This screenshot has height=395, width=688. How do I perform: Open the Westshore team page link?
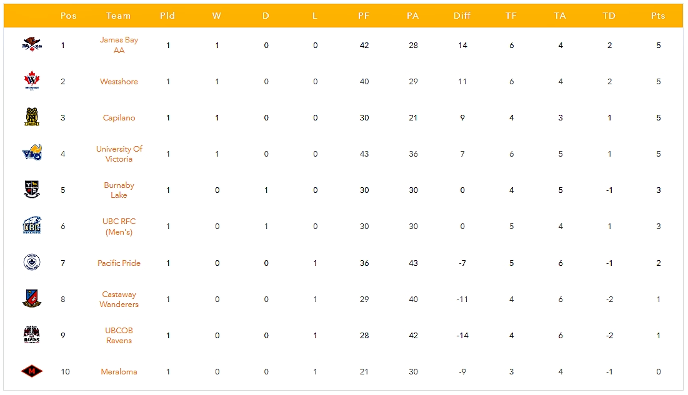coord(119,82)
